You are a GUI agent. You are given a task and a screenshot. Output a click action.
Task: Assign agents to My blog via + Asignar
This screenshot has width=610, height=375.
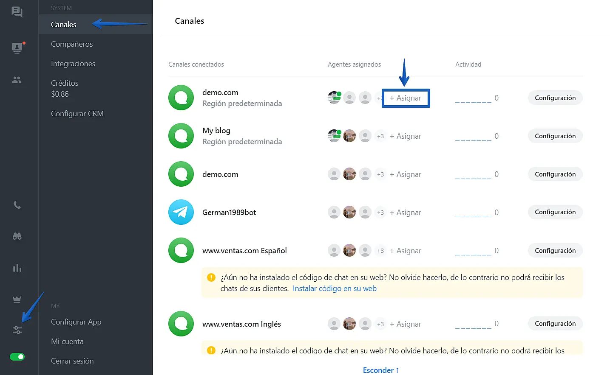tap(406, 136)
